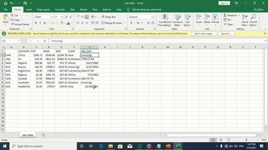Image resolution: width=268 pixels, height=150 pixels.
Task: Select the Format Painter brush
Action: point(12,24)
